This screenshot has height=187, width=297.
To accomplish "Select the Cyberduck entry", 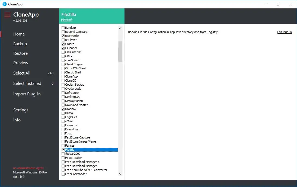I will [x=73, y=89].
